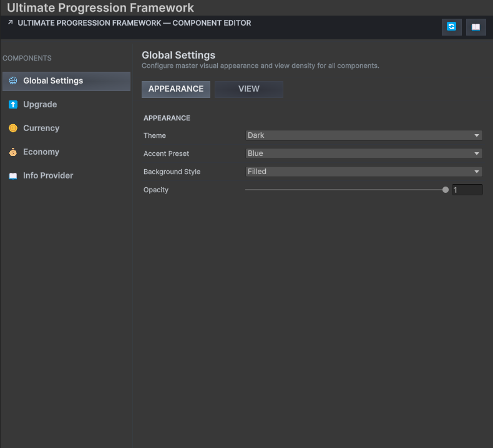Click the Upgrade arrow icon in sidebar
This screenshot has height=448, width=493.
tap(13, 104)
